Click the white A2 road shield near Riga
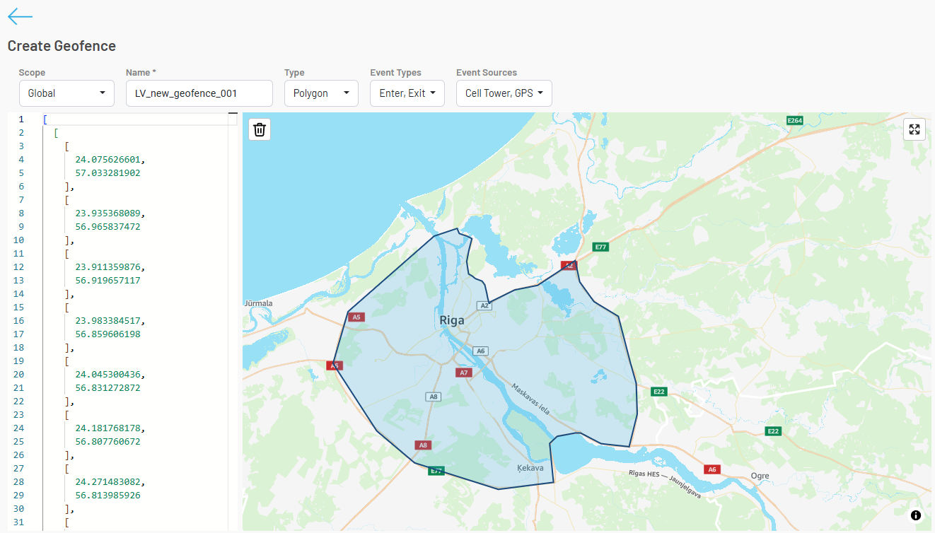The height and width of the screenshot is (533, 935). pyautogui.click(x=484, y=305)
